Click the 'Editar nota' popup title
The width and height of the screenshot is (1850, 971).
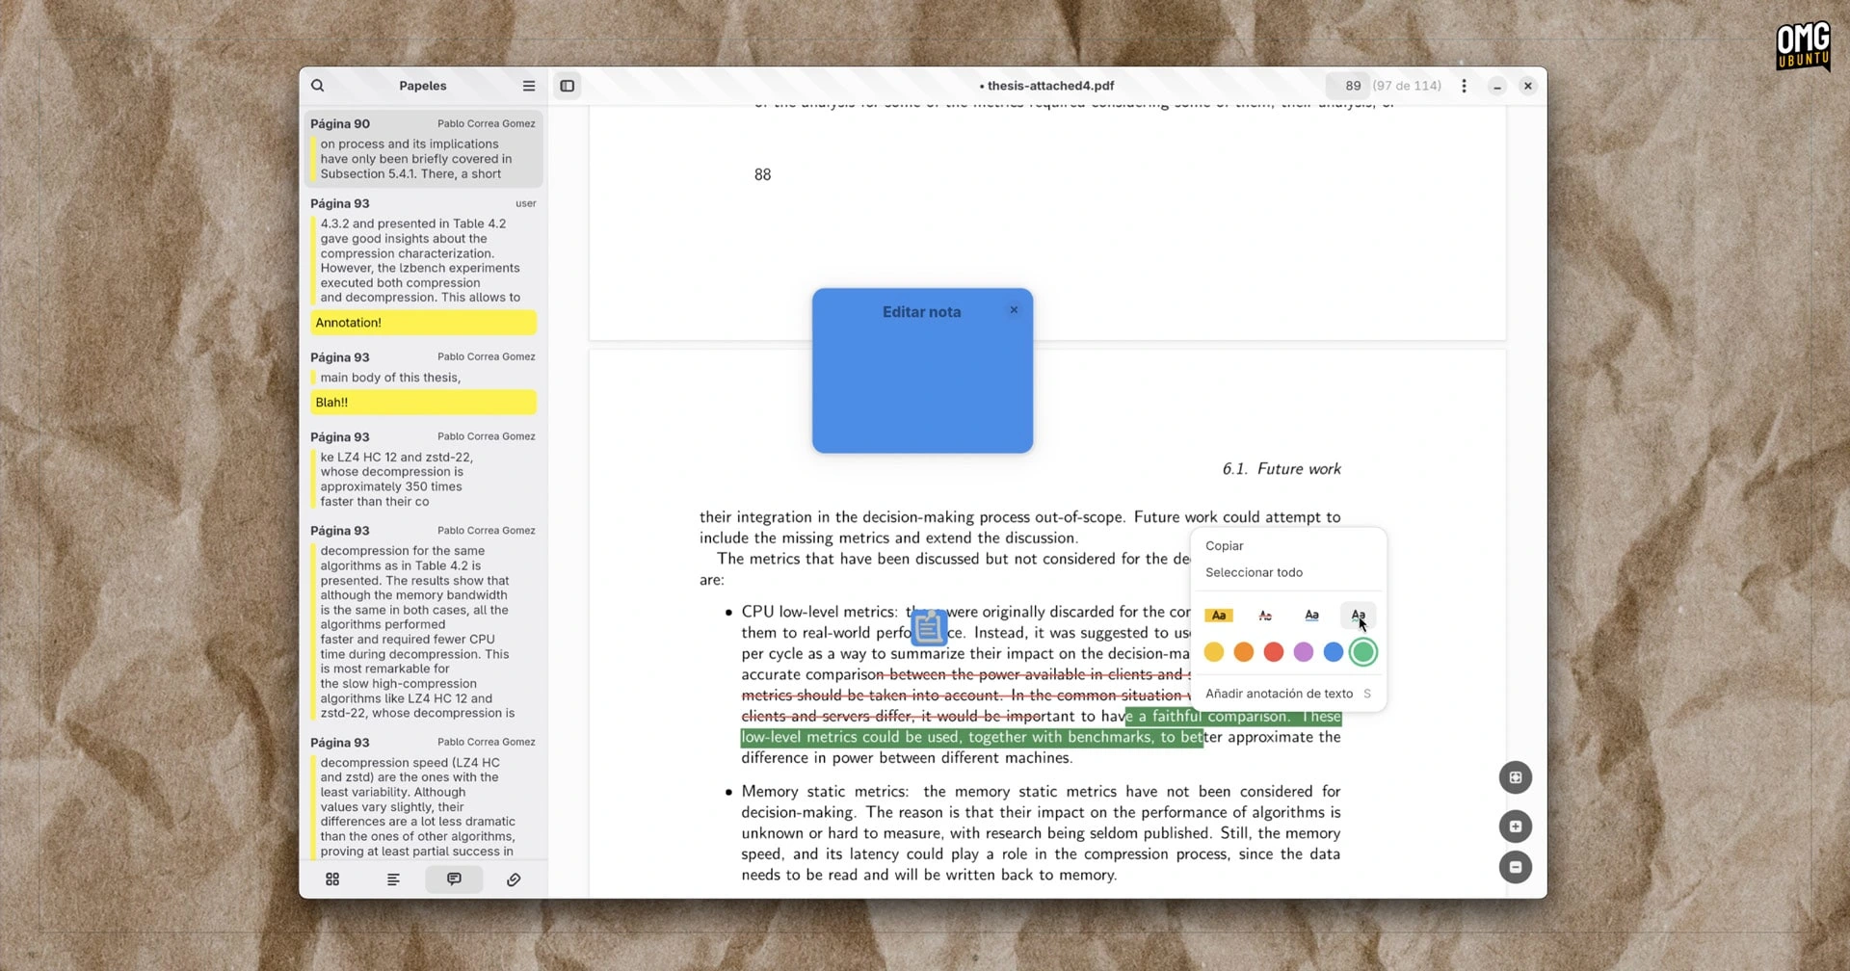coord(921,312)
